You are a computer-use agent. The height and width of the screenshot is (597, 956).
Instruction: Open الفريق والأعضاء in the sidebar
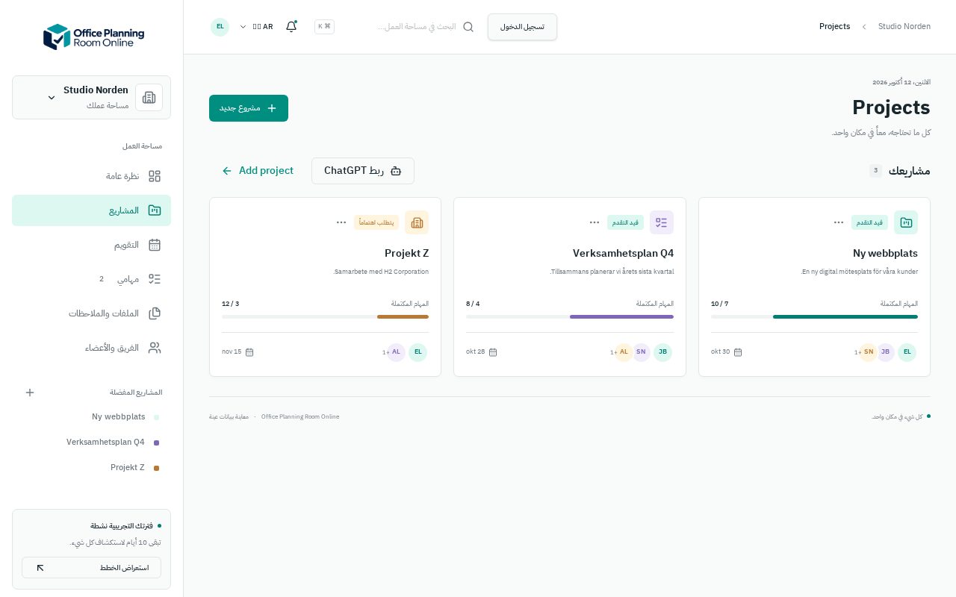tap(91, 348)
